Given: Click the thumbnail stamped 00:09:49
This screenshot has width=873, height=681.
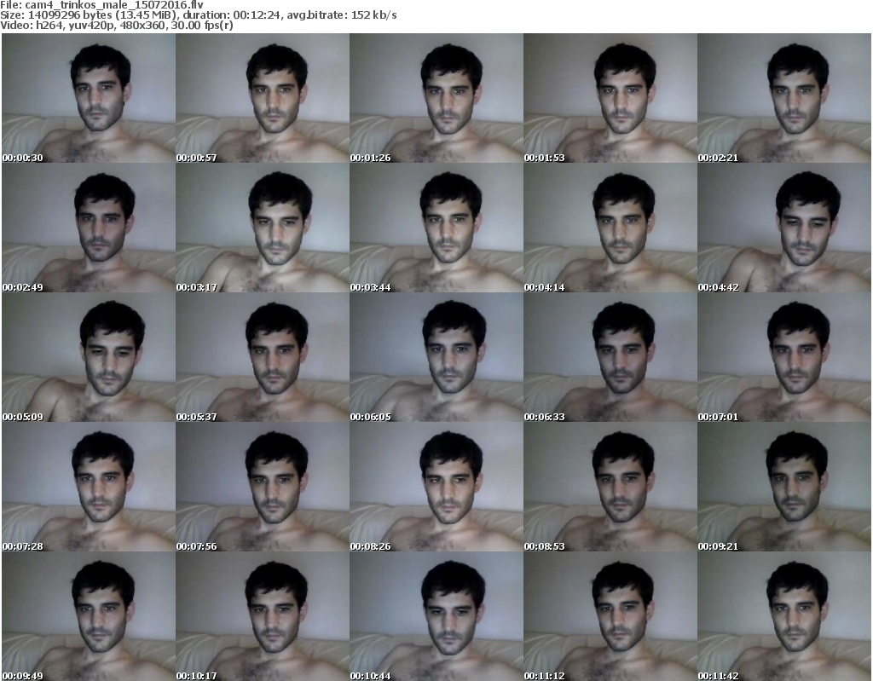Looking at the screenshot, I should (89, 616).
